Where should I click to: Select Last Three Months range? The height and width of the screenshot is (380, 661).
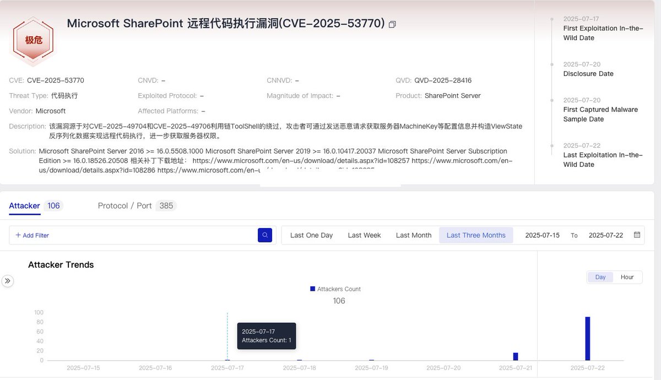point(476,235)
